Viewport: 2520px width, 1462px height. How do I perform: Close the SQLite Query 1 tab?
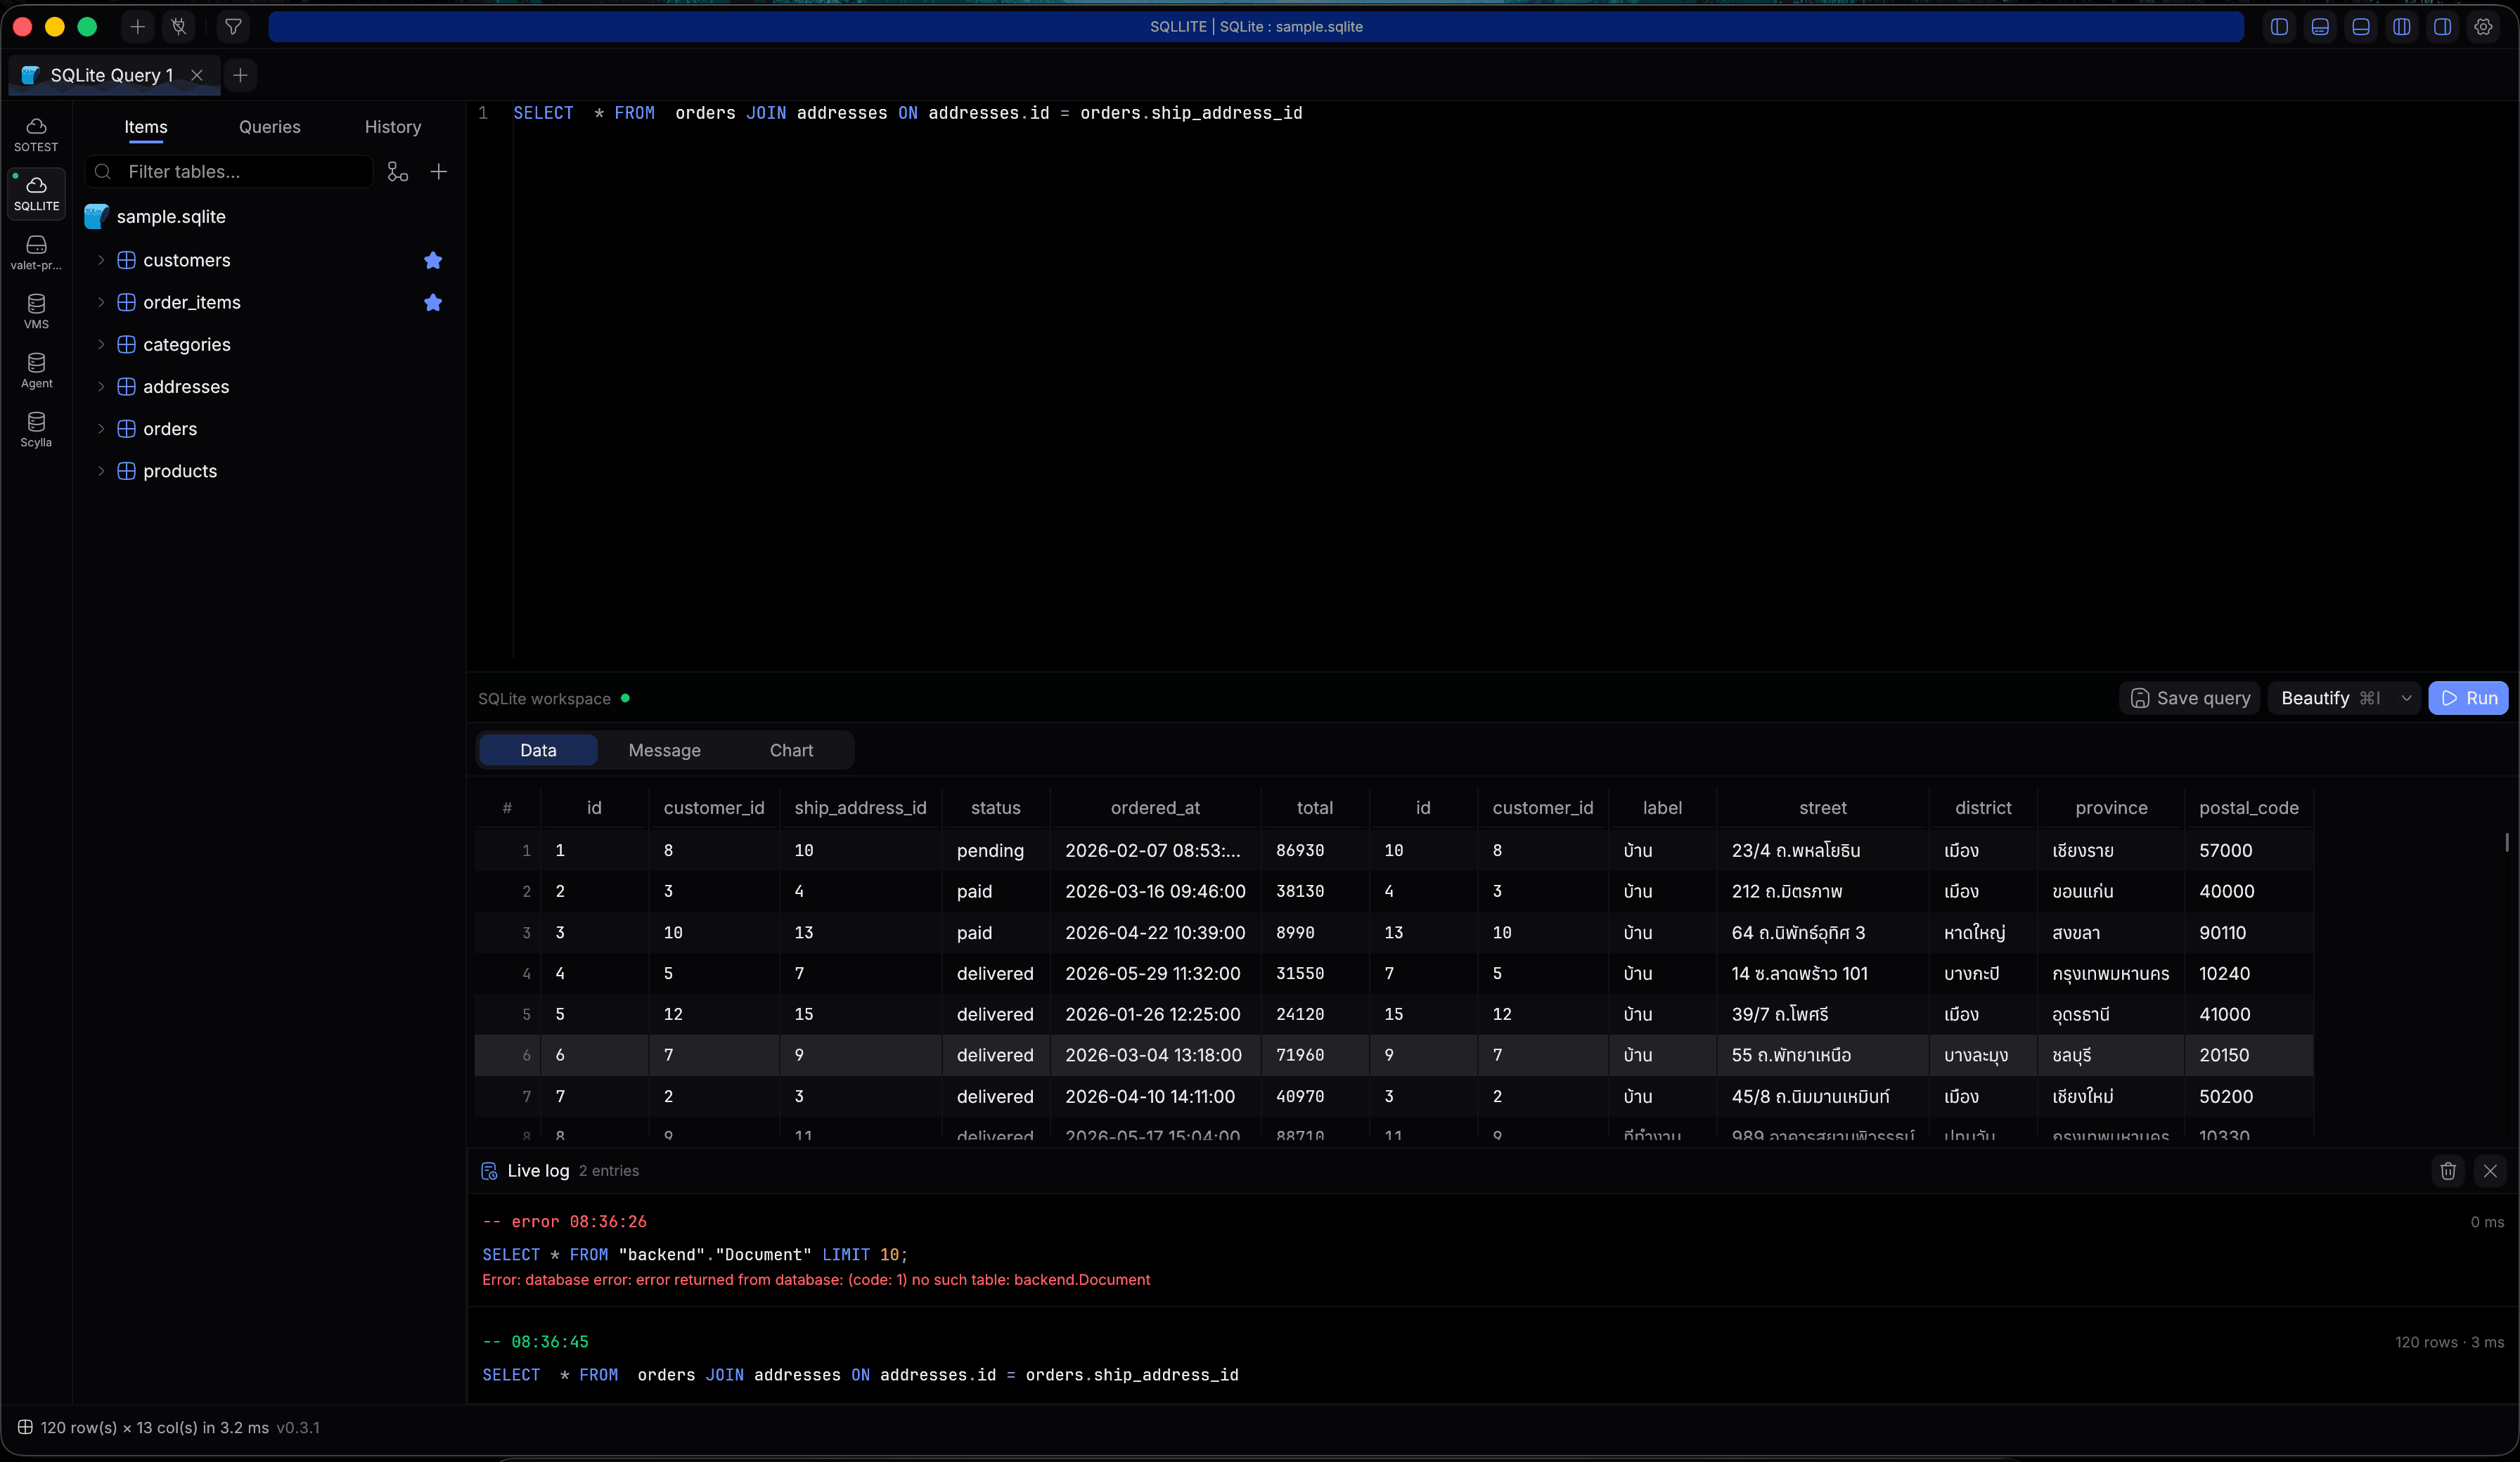[197, 75]
